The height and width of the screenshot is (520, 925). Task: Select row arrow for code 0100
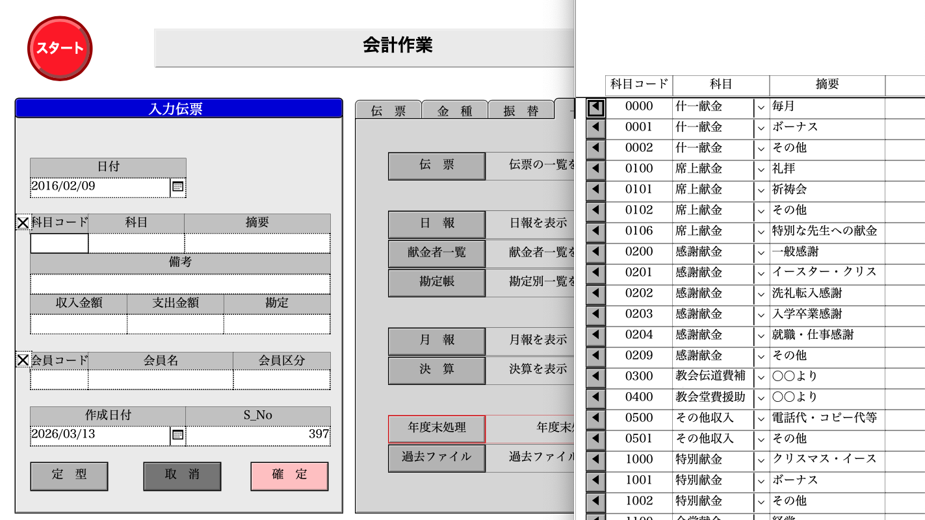[595, 169]
